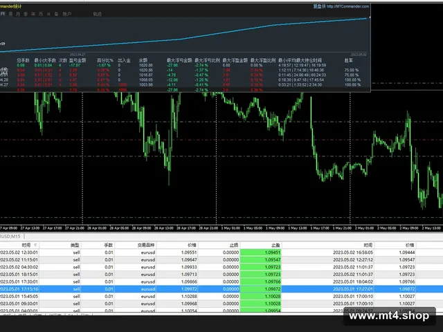Image resolution: width=443 pixels, height=332 pixels.
Task: Click open price cell 1.09866
Action: click(189, 282)
